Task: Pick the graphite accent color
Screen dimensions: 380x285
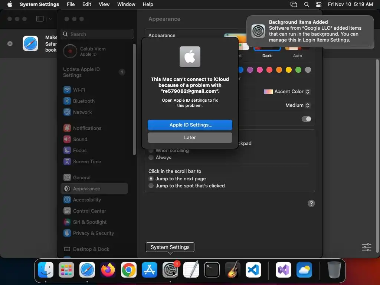Action: click(x=308, y=70)
